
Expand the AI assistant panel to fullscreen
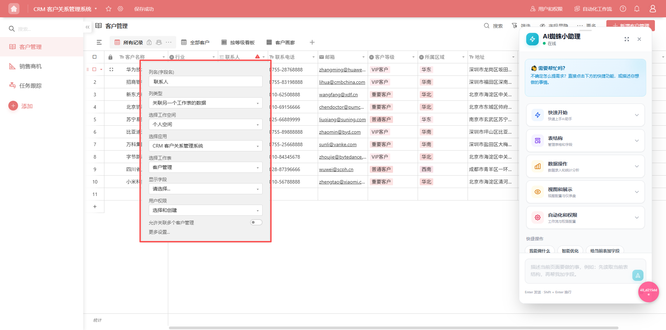point(627,39)
